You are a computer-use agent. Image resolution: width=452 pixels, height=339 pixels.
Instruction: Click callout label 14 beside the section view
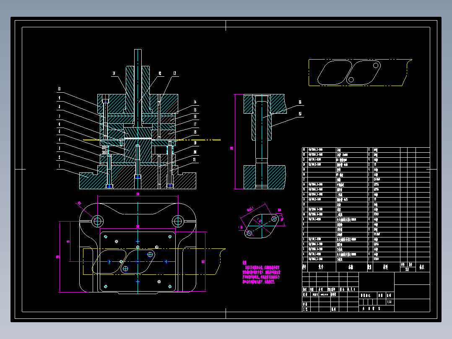195,102
